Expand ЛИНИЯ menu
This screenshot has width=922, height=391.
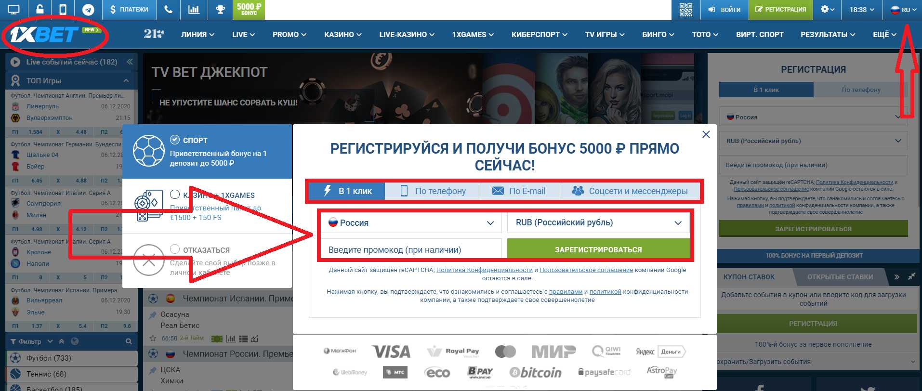[x=198, y=34]
